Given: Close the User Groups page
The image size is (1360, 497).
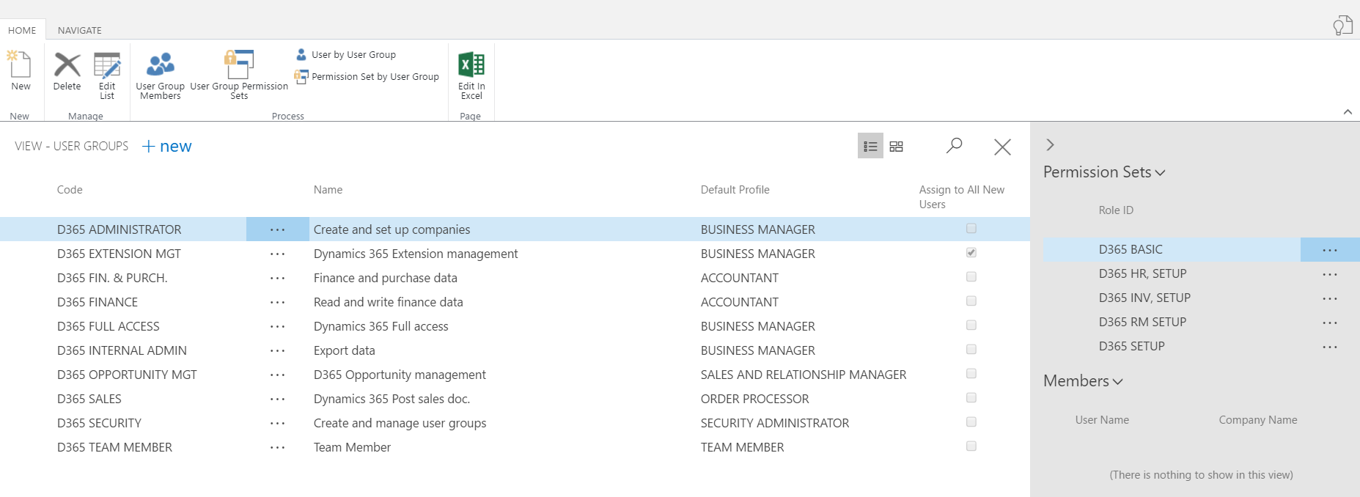Looking at the screenshot, I should 1002,147.
